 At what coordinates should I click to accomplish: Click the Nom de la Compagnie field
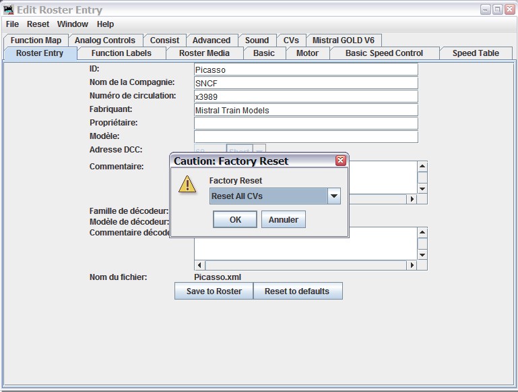pos(306,84)
